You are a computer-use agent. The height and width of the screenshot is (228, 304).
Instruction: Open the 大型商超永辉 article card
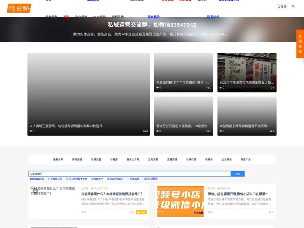click(247, 116)
